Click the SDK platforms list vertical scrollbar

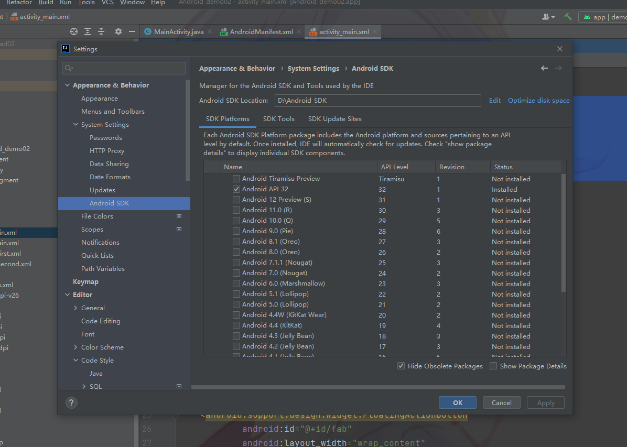[x=564, y=232]
